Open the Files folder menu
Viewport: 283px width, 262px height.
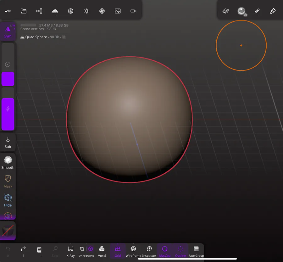pyautogui.click(x=24, y=11)
